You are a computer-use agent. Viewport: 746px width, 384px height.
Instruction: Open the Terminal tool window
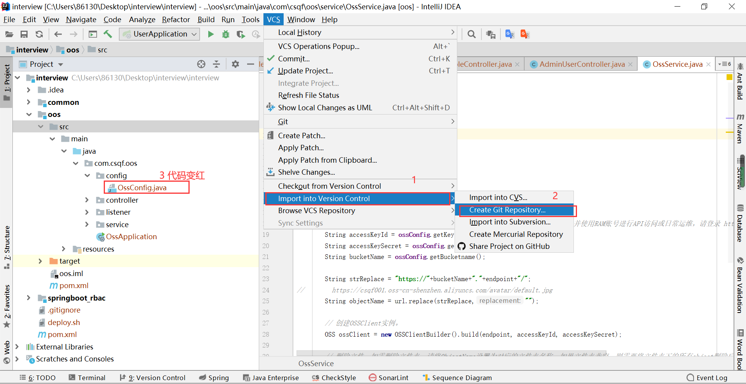pyautogui.click(x=87, y=378)
